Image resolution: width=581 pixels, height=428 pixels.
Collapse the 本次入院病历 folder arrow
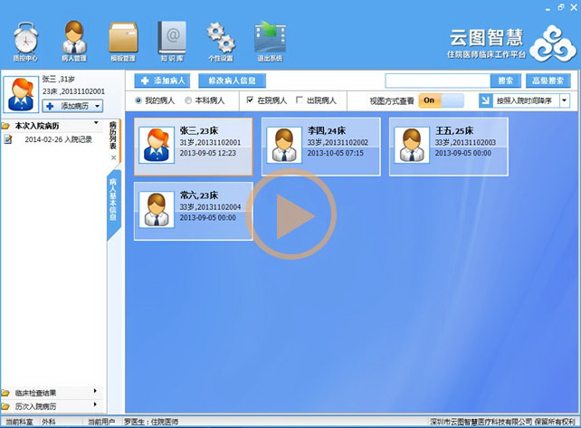click(x=96, y=123)
